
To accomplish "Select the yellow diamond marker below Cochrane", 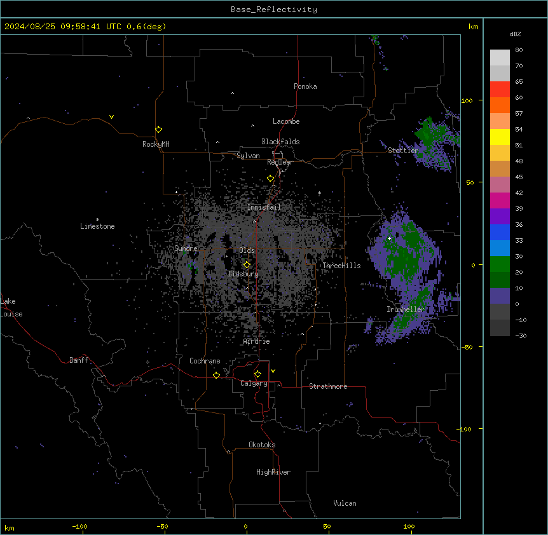I will pos(216,375).
